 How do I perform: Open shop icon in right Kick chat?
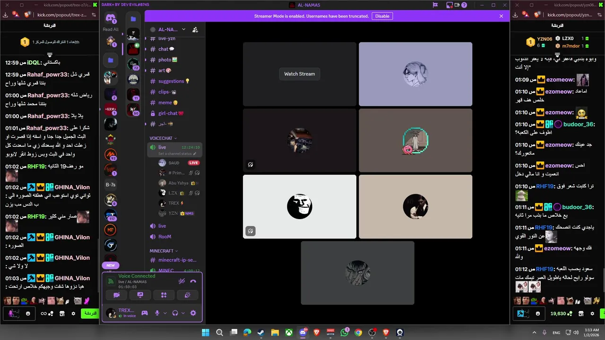581,314
